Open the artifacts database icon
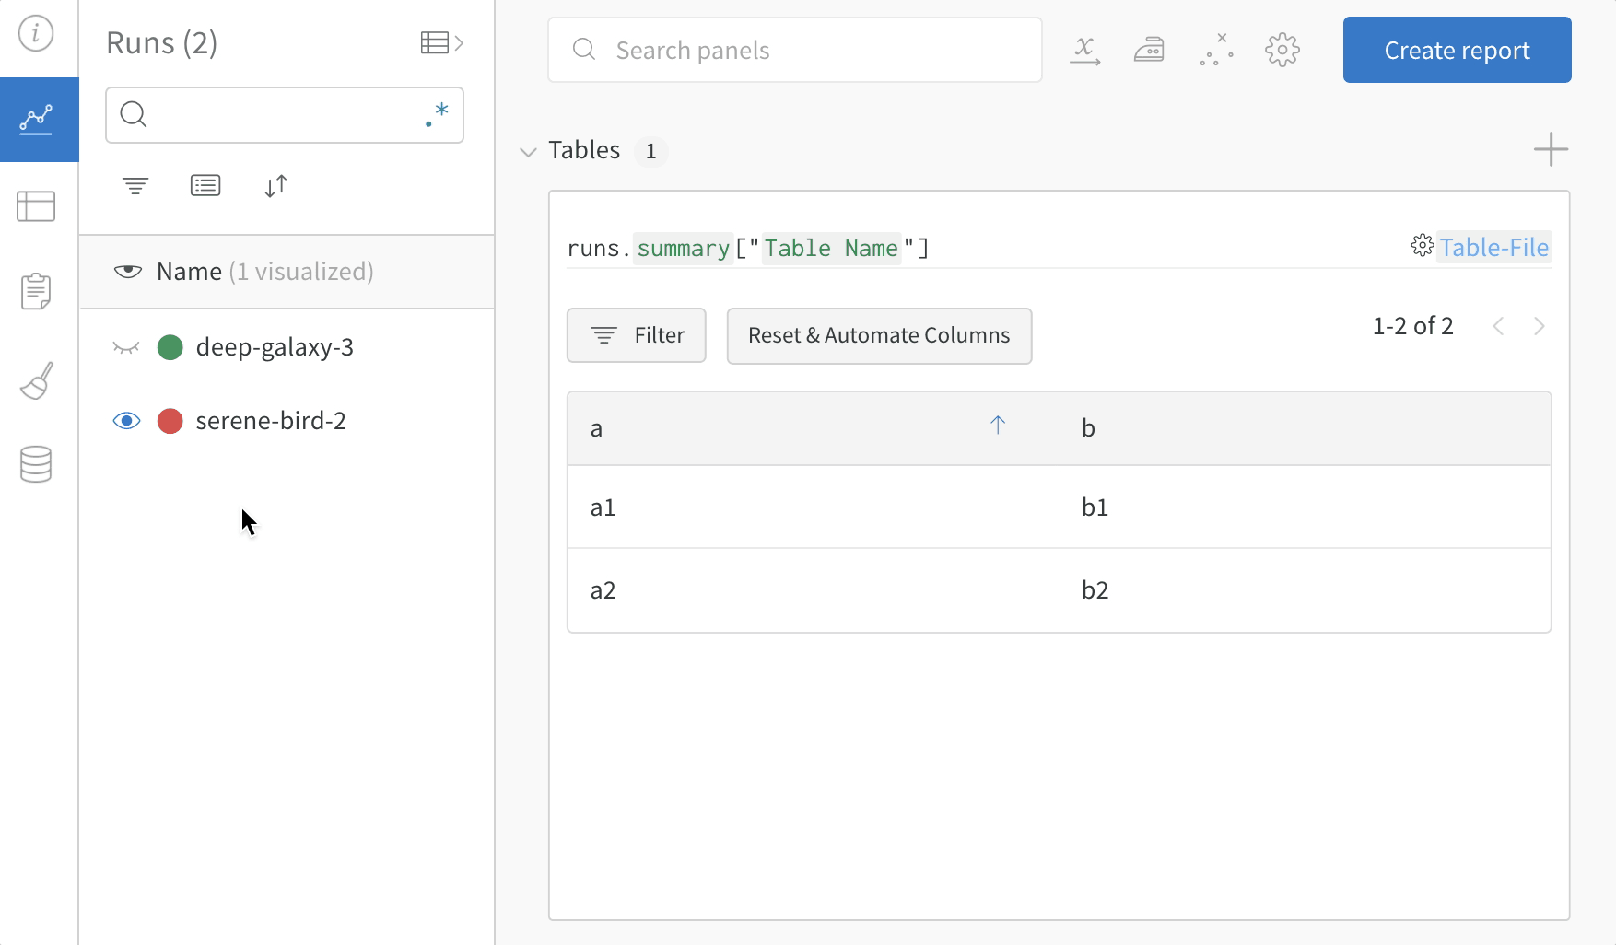 pyautogui.click(x=36, y=464)
